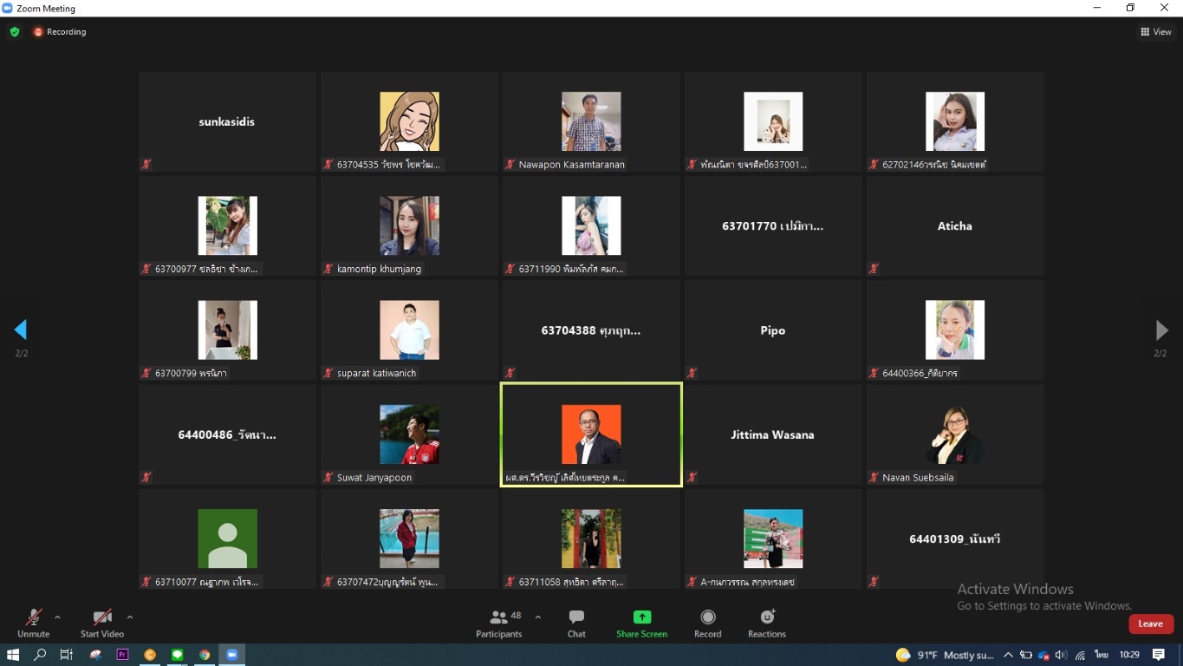The image size is (1183, 666).
Task: Open the taskbar weather widget showing 91°F
Action: 945,655
